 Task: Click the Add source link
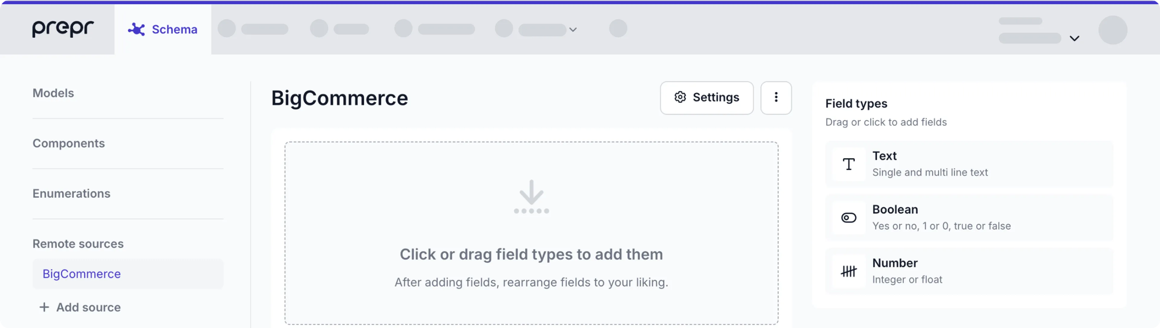88,307
